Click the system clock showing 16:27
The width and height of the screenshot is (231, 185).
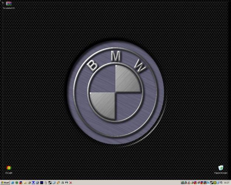click(x=227, y=182)
